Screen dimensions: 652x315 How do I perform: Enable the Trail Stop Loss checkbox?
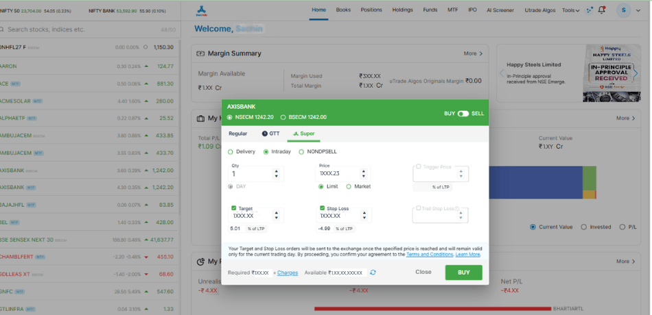[x=419, y=208]
